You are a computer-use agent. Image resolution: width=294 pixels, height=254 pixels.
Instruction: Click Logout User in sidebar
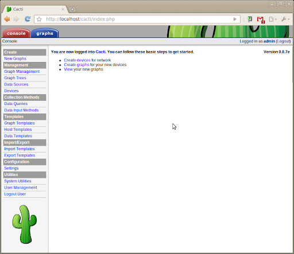15,194
